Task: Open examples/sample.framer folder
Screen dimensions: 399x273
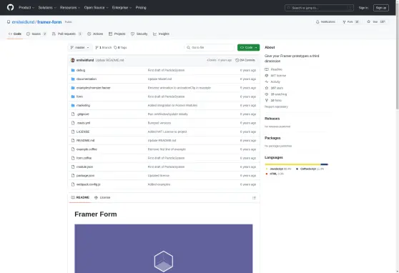Action: click(94, 88)
